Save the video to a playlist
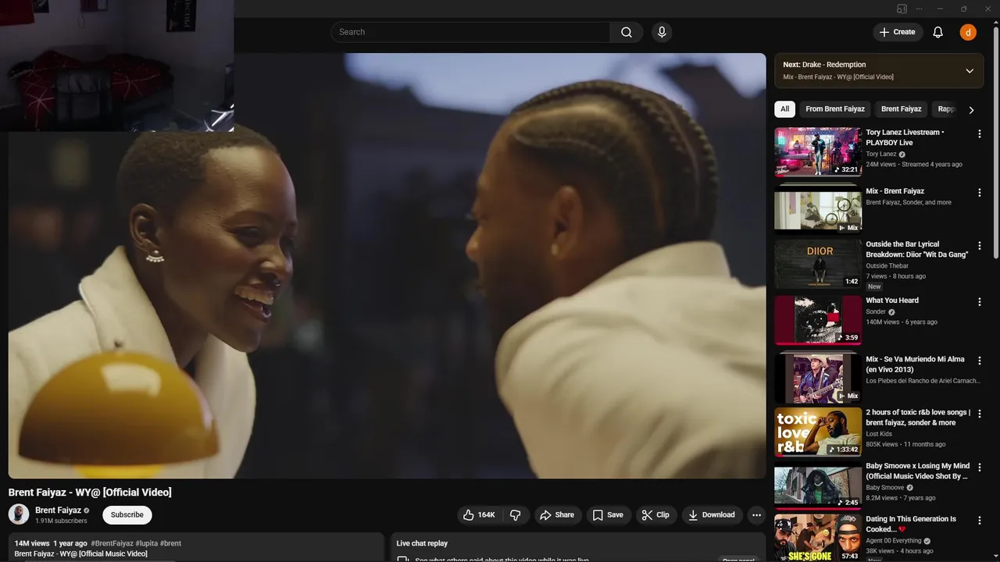The width and height of the screenshot is (1000, 562). click(608, 514)
